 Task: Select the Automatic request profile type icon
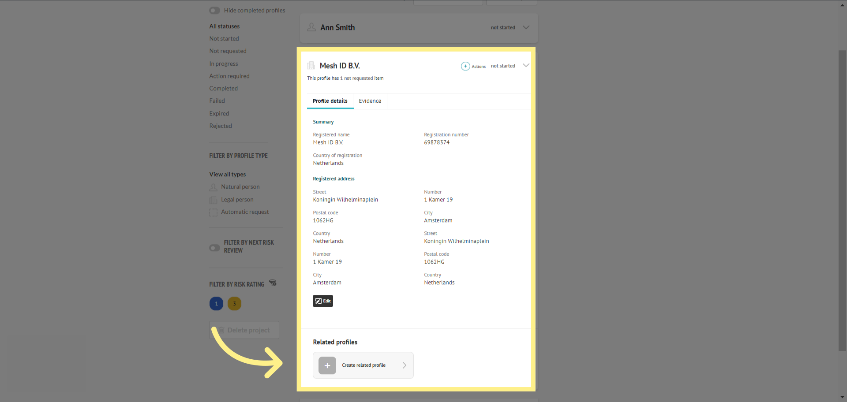(214, 212)
